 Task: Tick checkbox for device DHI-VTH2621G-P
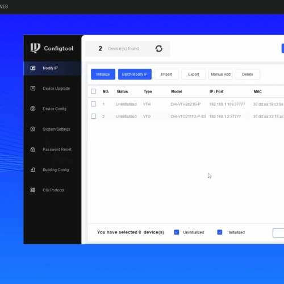click(x=93, y=104)
